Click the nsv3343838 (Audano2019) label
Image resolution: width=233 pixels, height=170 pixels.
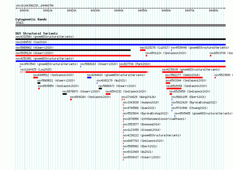(141, 102)
